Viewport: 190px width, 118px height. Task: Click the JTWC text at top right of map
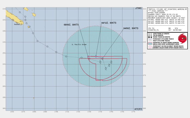tap(138, 8)
